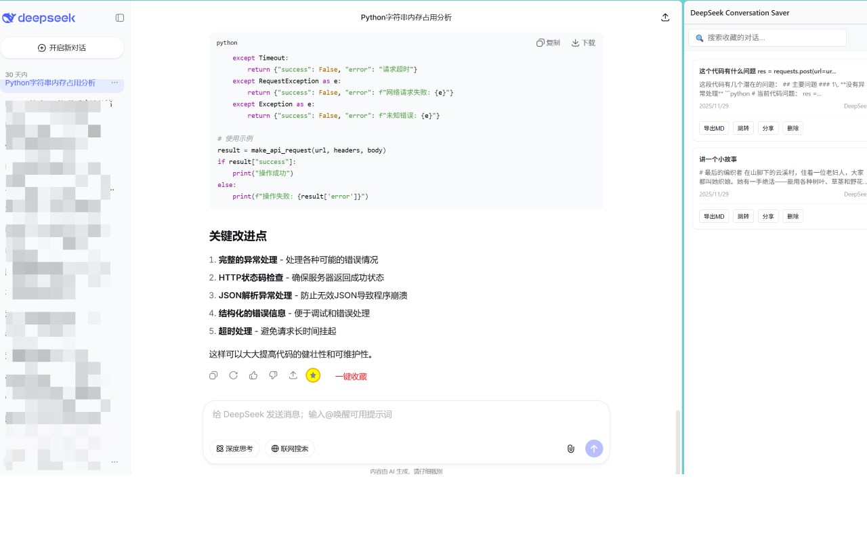The height and width of the screenshot is (542, 867).
Task: Click the code line with 请求超时
Action: (x=333, y=70)
